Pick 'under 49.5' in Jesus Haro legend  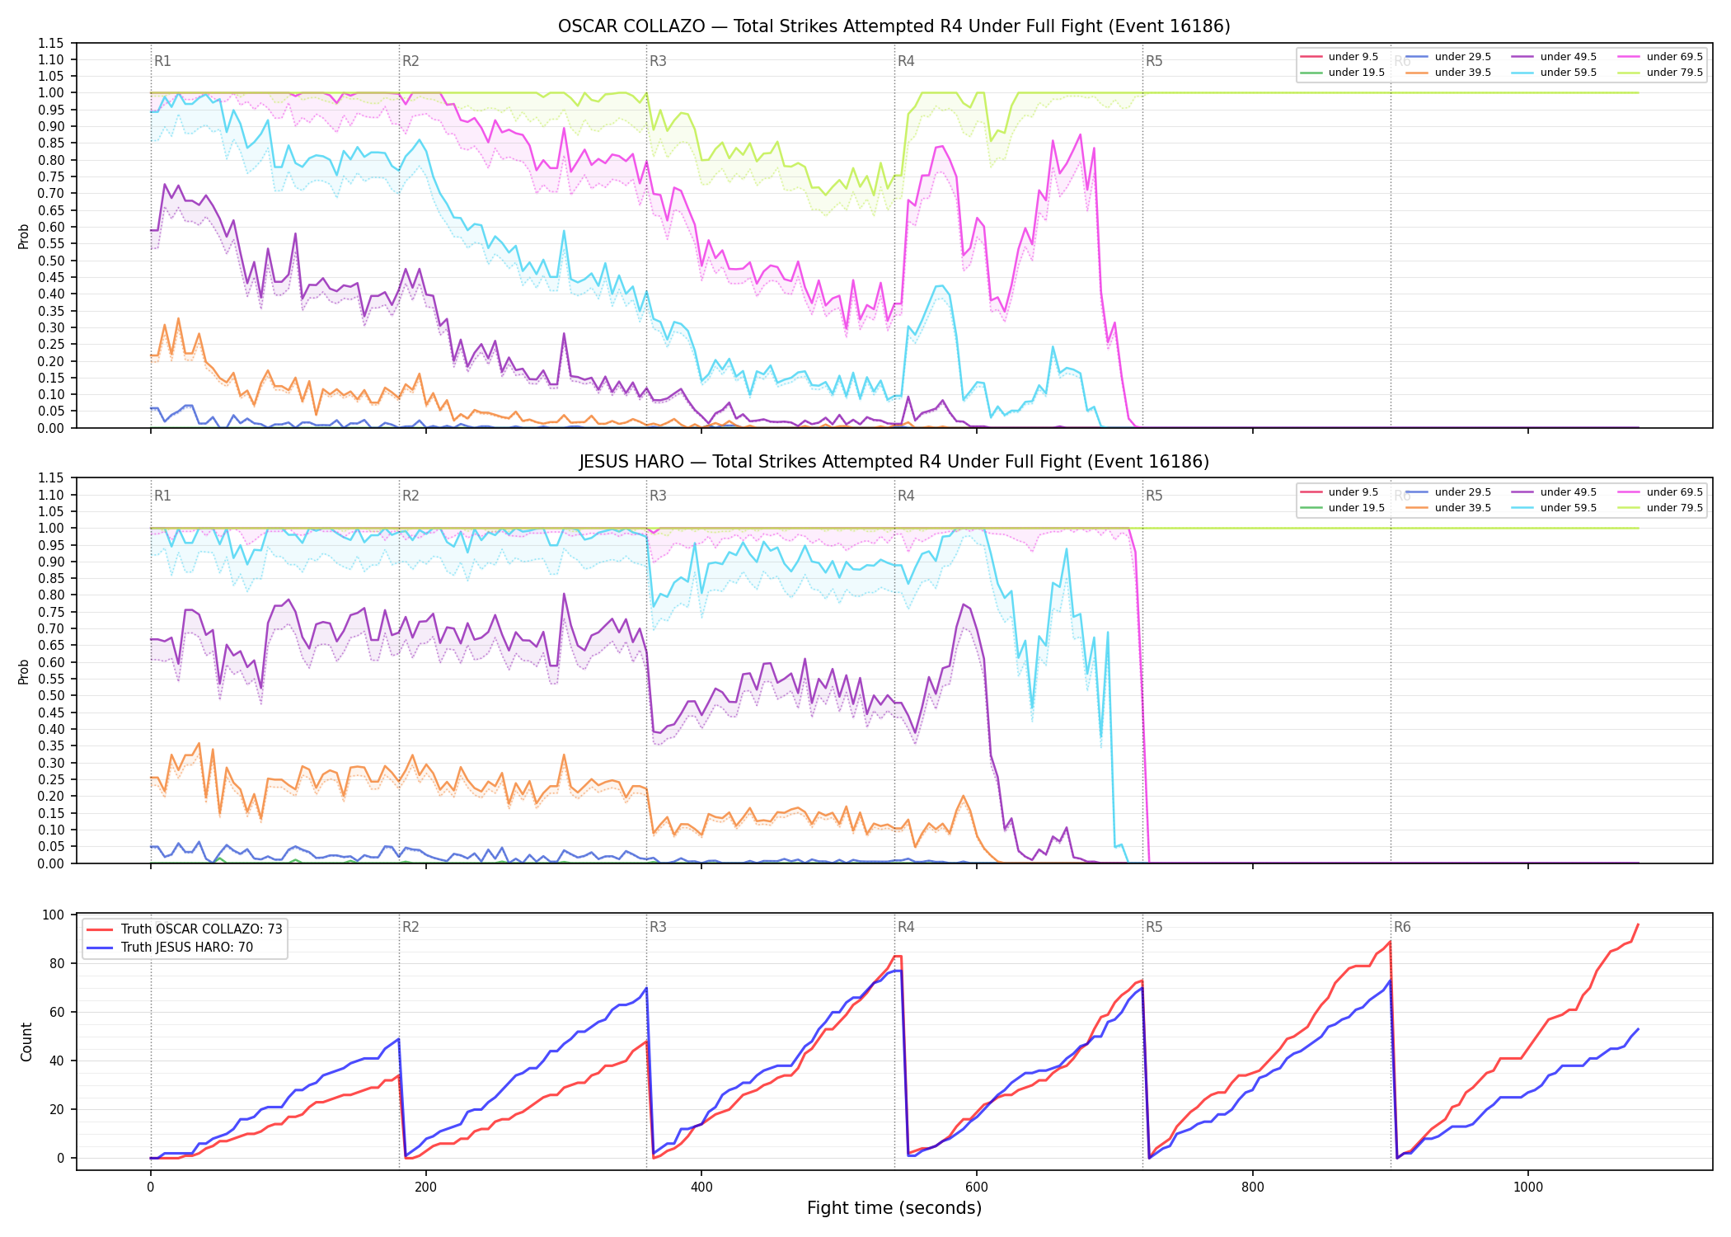tap(1555, 492)
